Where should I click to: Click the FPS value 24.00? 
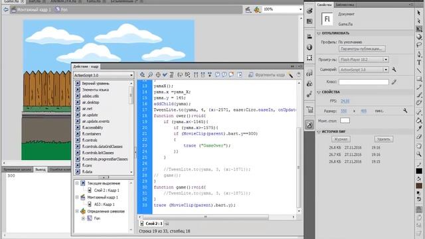(x=345, y=101)
